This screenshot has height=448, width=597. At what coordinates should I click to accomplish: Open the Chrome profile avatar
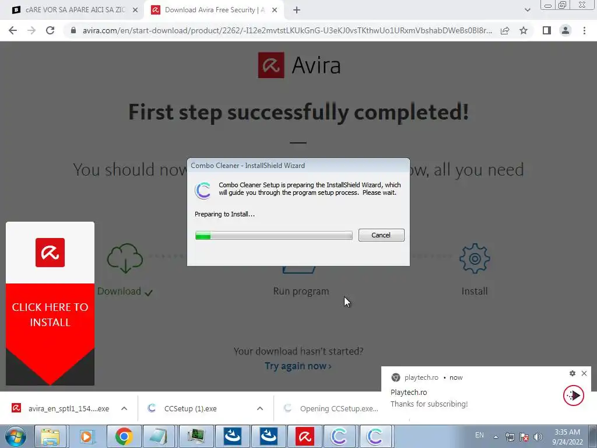tap(566, 30)
